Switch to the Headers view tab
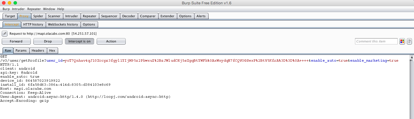The image size is (414, 119). pyautogui.click(x=38, y=50)
